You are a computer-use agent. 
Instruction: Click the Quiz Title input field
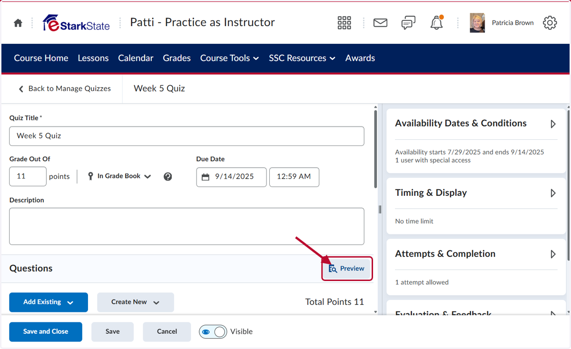[187, 136]
